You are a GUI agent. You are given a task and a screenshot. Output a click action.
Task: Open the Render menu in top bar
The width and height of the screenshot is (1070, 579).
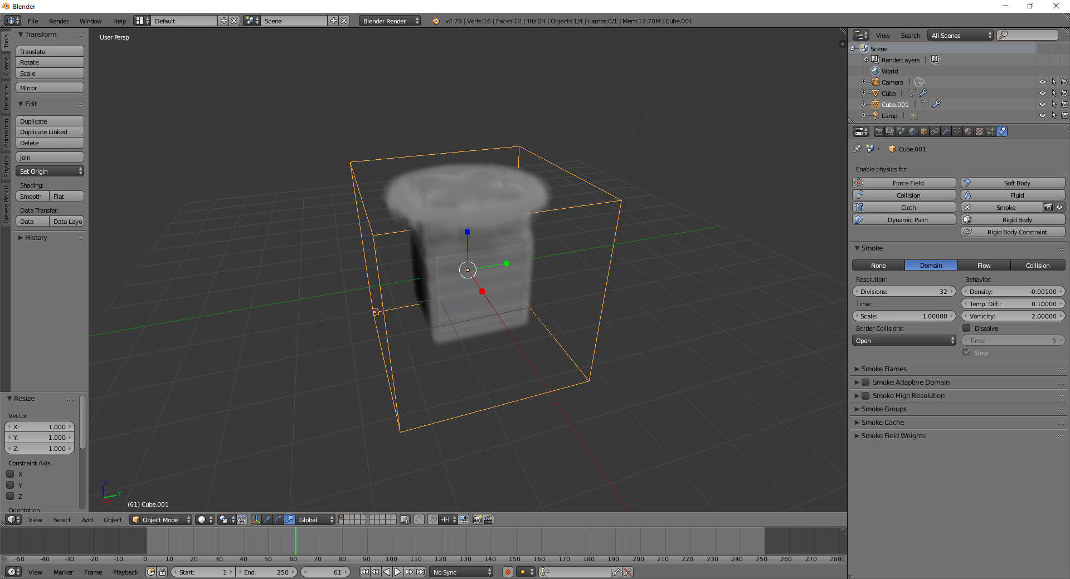[x=59, y=21]
